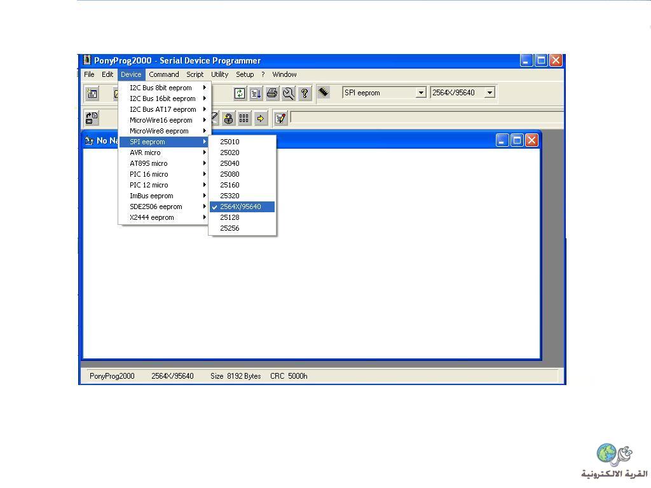Image resolution: width=651 pixels, height=488 pixels.
Task: Open Setup via the wrench toolbar icon
Action: tap(288, 93)
